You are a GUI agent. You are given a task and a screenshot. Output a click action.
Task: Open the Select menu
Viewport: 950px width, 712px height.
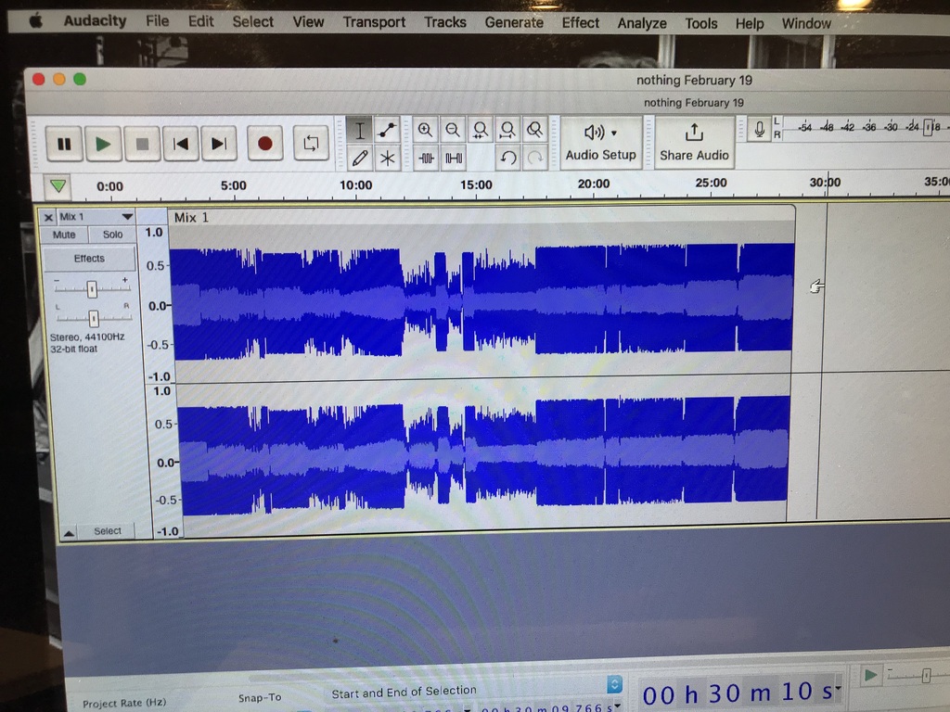click(x=252, y=22)
